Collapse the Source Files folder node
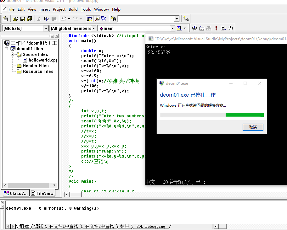Viewport: 287px width, 230px height. (x=13, y=54)
